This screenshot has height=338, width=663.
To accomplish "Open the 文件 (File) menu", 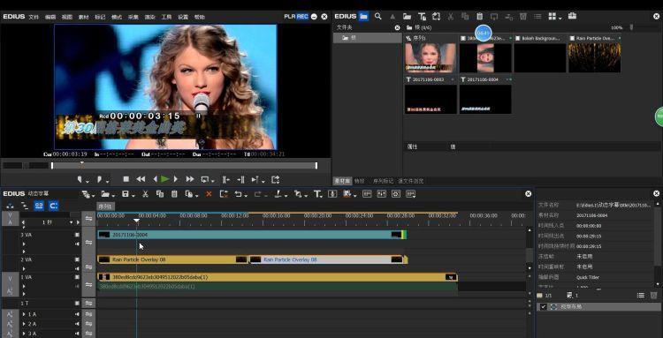I will [x=34, y=17].
